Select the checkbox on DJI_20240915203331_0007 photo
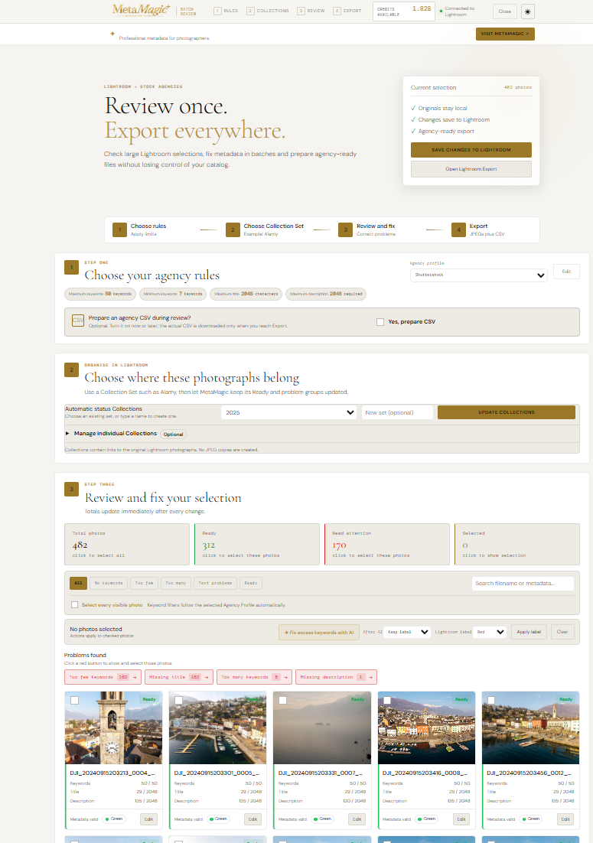The height and width of the screenshot is (843, 593). click(283, 700)
